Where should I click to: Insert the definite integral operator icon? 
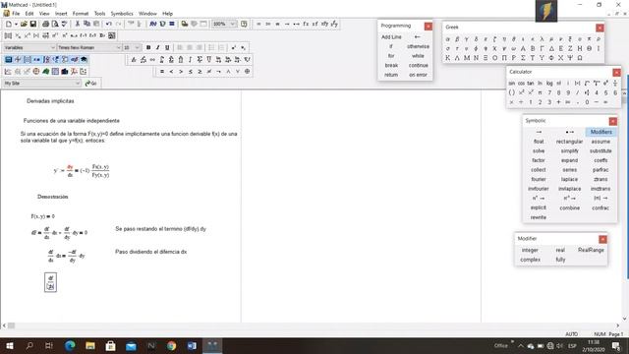tap(161, 59)
